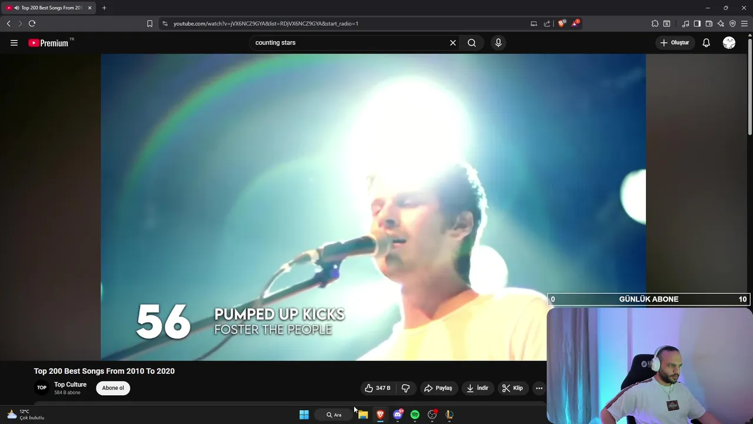Open the Windows Start menu
This screenshot has width=753, height=424.
304,415
